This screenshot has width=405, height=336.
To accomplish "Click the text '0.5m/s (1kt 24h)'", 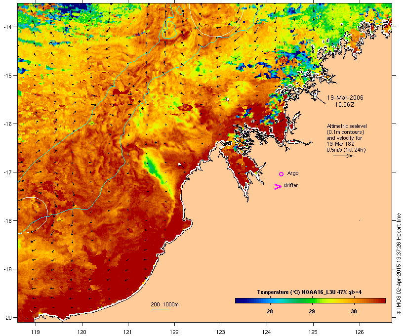I will 346,150.
